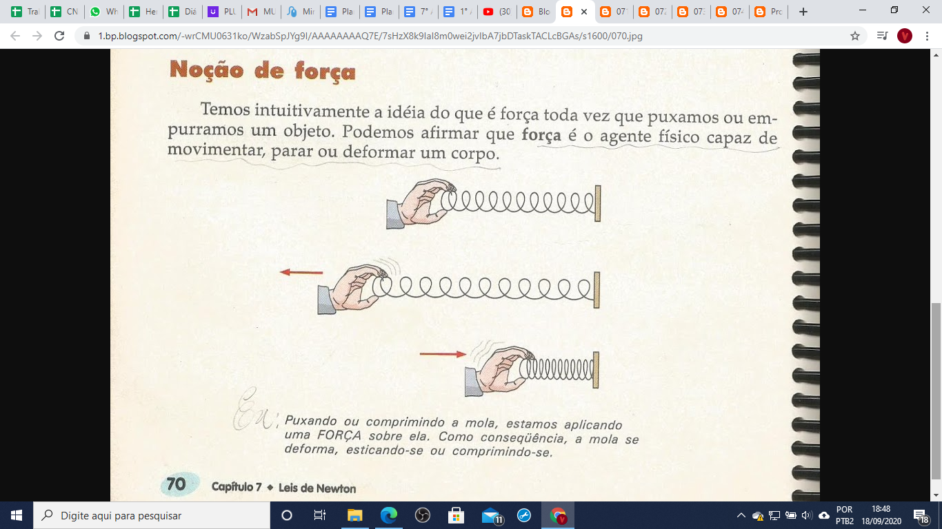Open File Explorer from the taskbar
The width and height of the screenshot is (942, 529).
coord(354,515)
